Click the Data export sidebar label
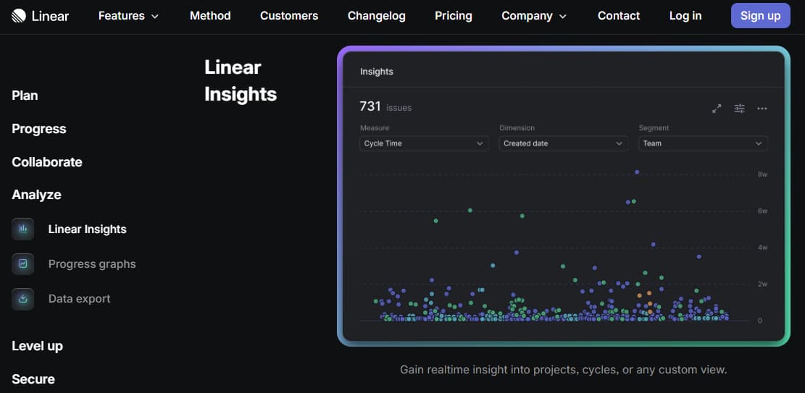 coord(79,299)
